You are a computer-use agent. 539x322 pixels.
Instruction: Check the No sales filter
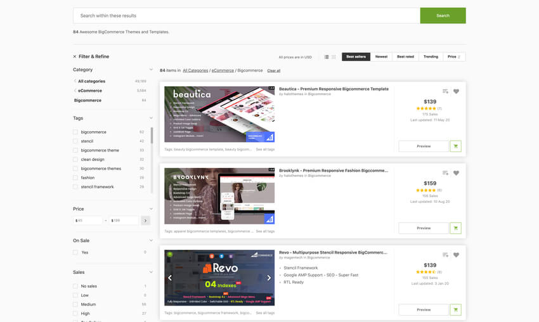coord(75,287)
